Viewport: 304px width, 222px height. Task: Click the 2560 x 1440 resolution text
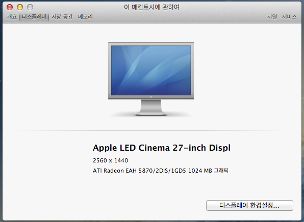110,160
